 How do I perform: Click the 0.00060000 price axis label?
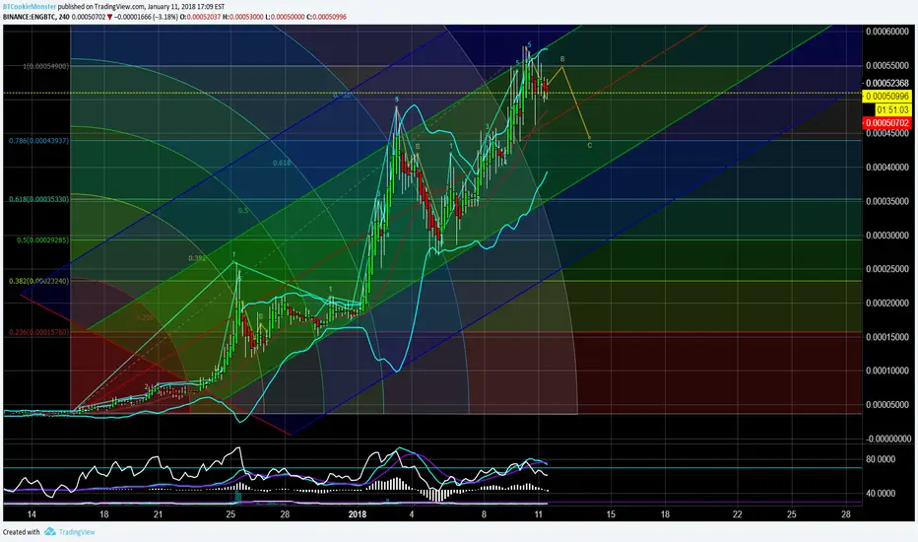pyautogui.click(x=888, y=32)
